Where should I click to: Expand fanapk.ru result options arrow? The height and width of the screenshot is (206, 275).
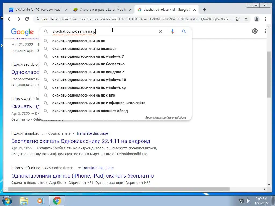74,134
